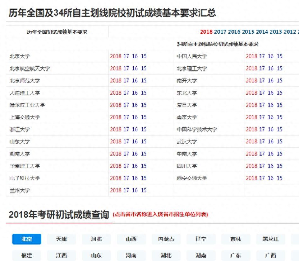Click 2018 link for 东北大学

pos(252,92)
